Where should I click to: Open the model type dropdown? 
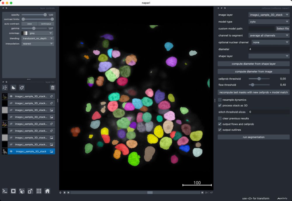[269, 22]
